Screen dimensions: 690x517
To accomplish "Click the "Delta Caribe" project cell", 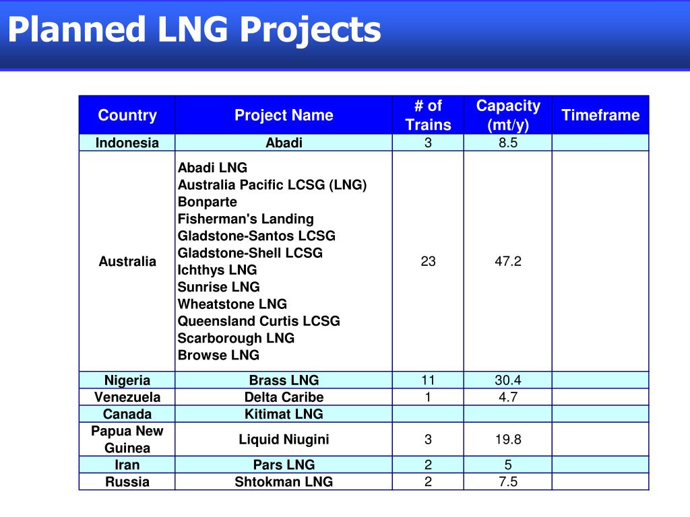I will (284, 397).
